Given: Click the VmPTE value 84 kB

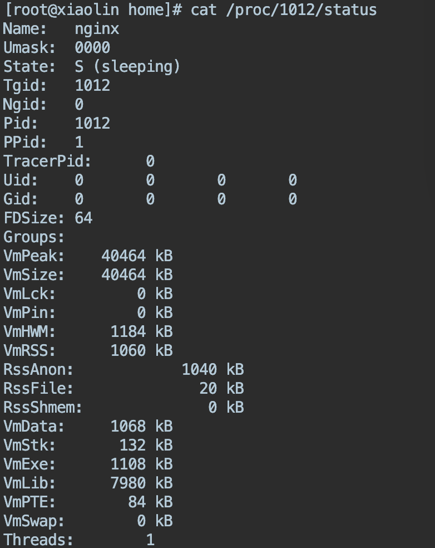Looking at the screenshot, I should tap(150, 502).
